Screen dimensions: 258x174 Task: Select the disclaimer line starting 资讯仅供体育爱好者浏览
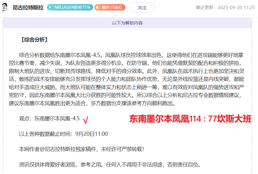tap(110, 164)
